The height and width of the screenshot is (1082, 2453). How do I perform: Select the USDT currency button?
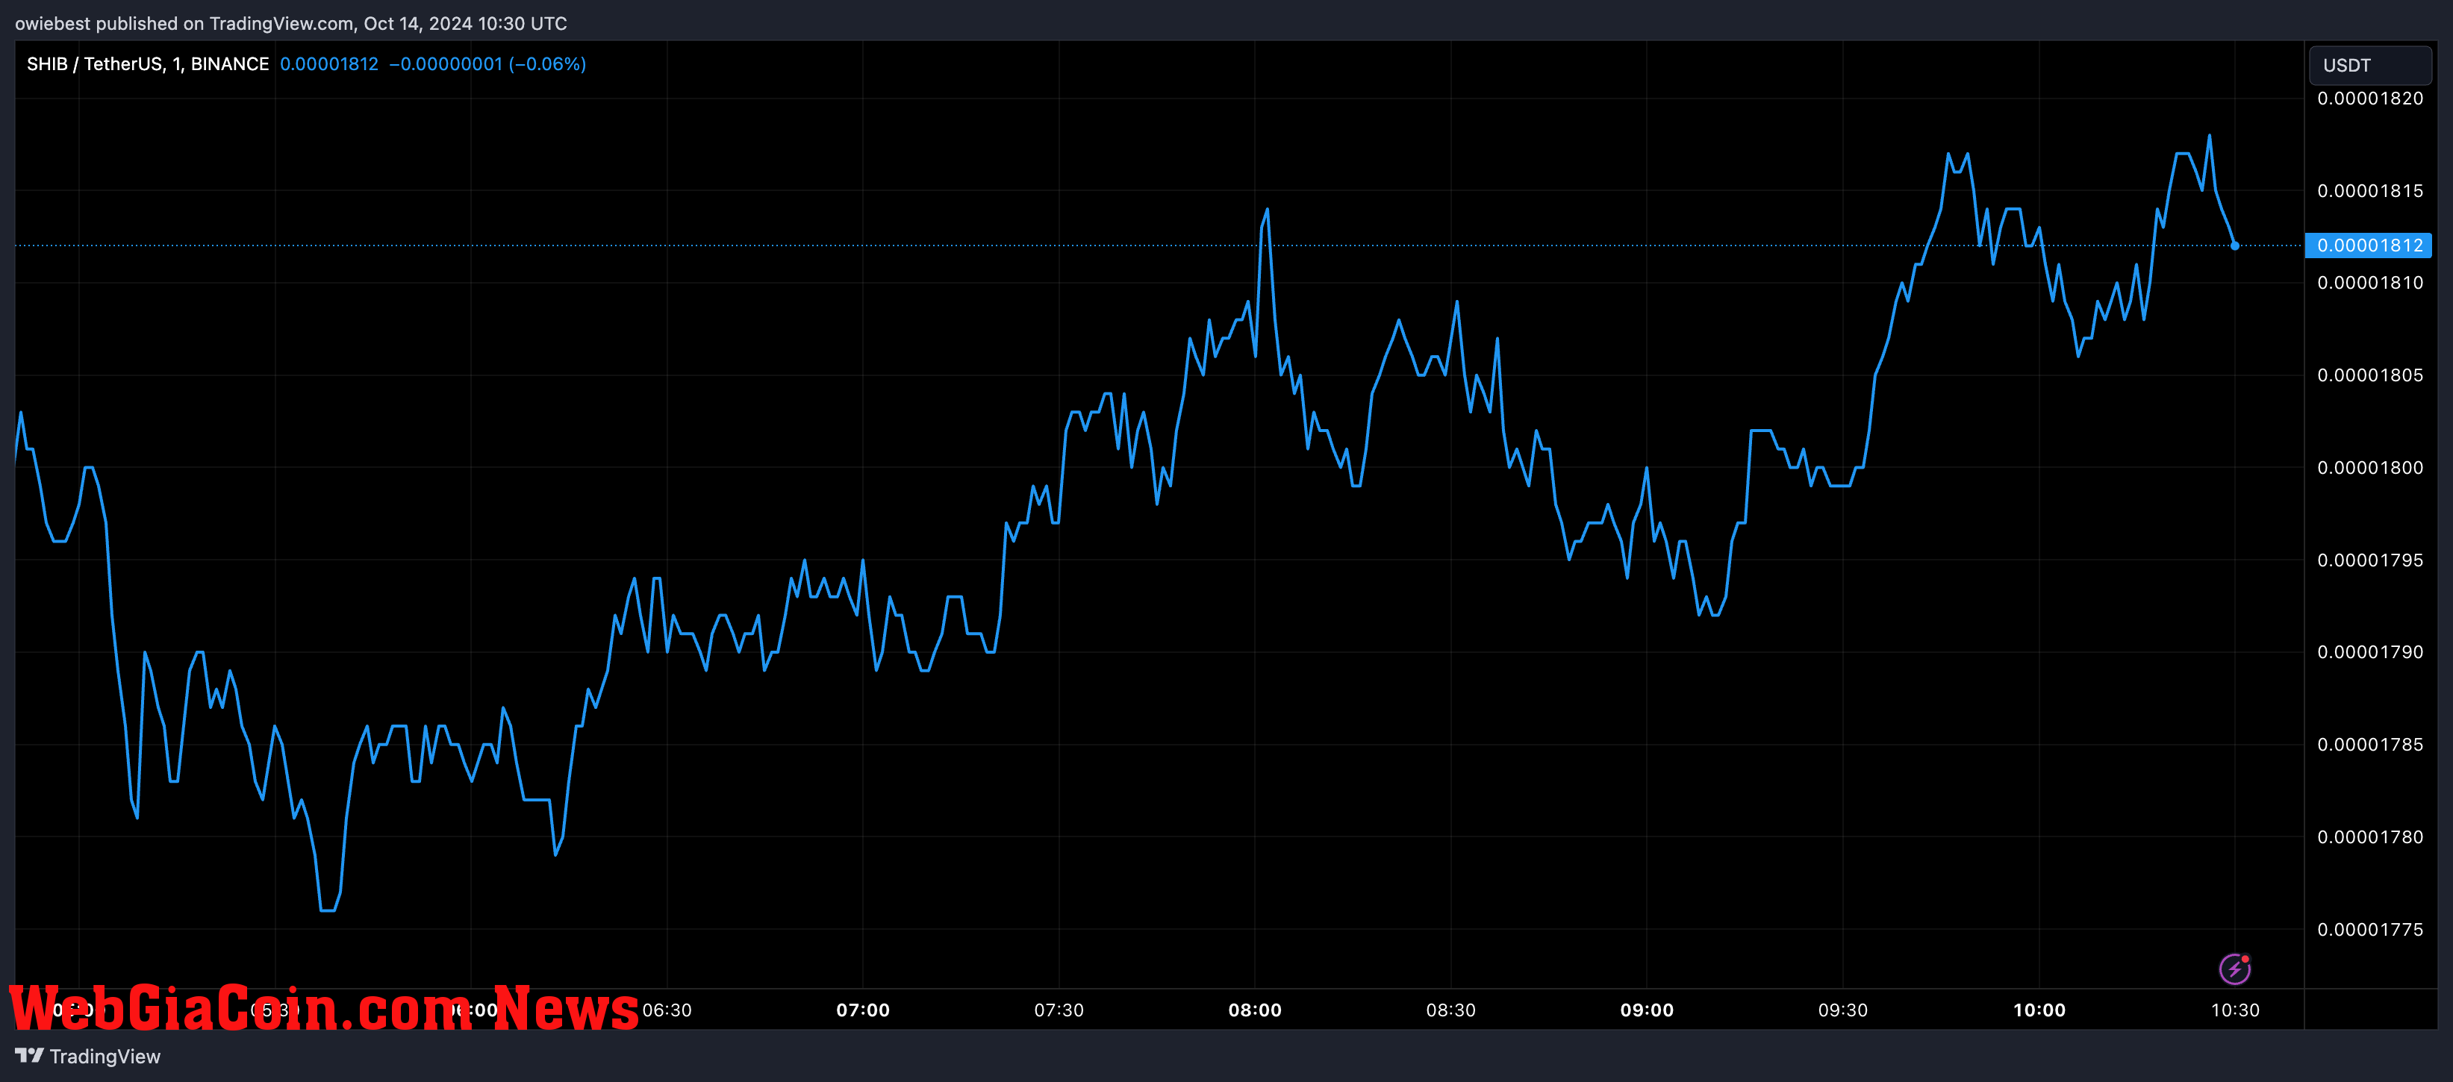(2369, 65)
